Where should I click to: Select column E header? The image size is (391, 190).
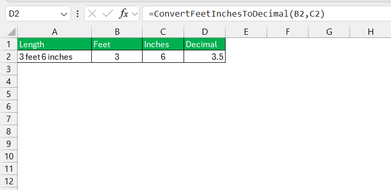click(x=246, y=32)
